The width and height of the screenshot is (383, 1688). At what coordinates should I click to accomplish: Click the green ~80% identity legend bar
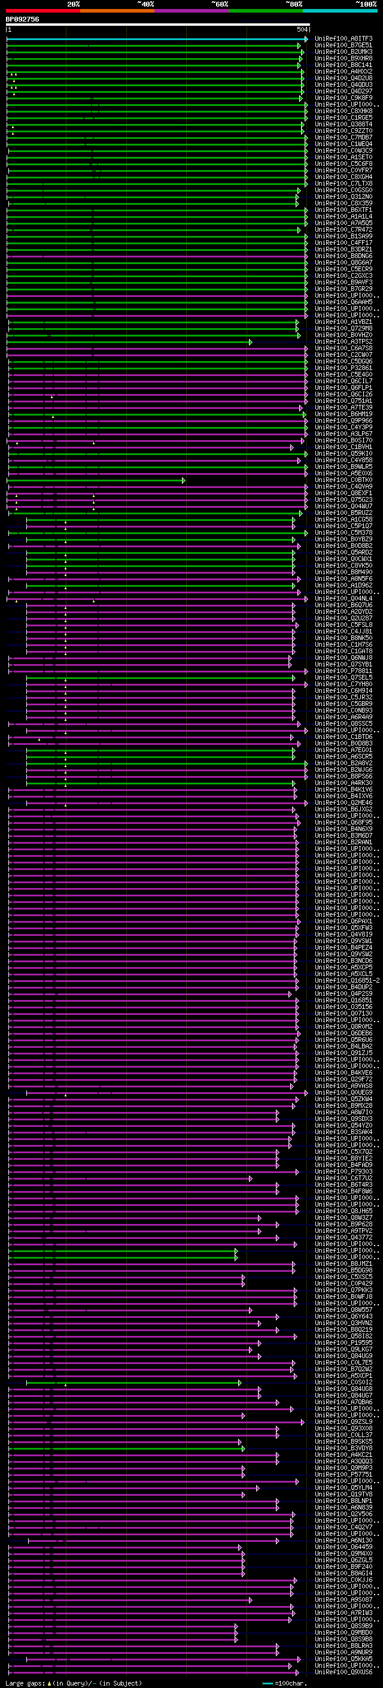click(x=266, y=11)
